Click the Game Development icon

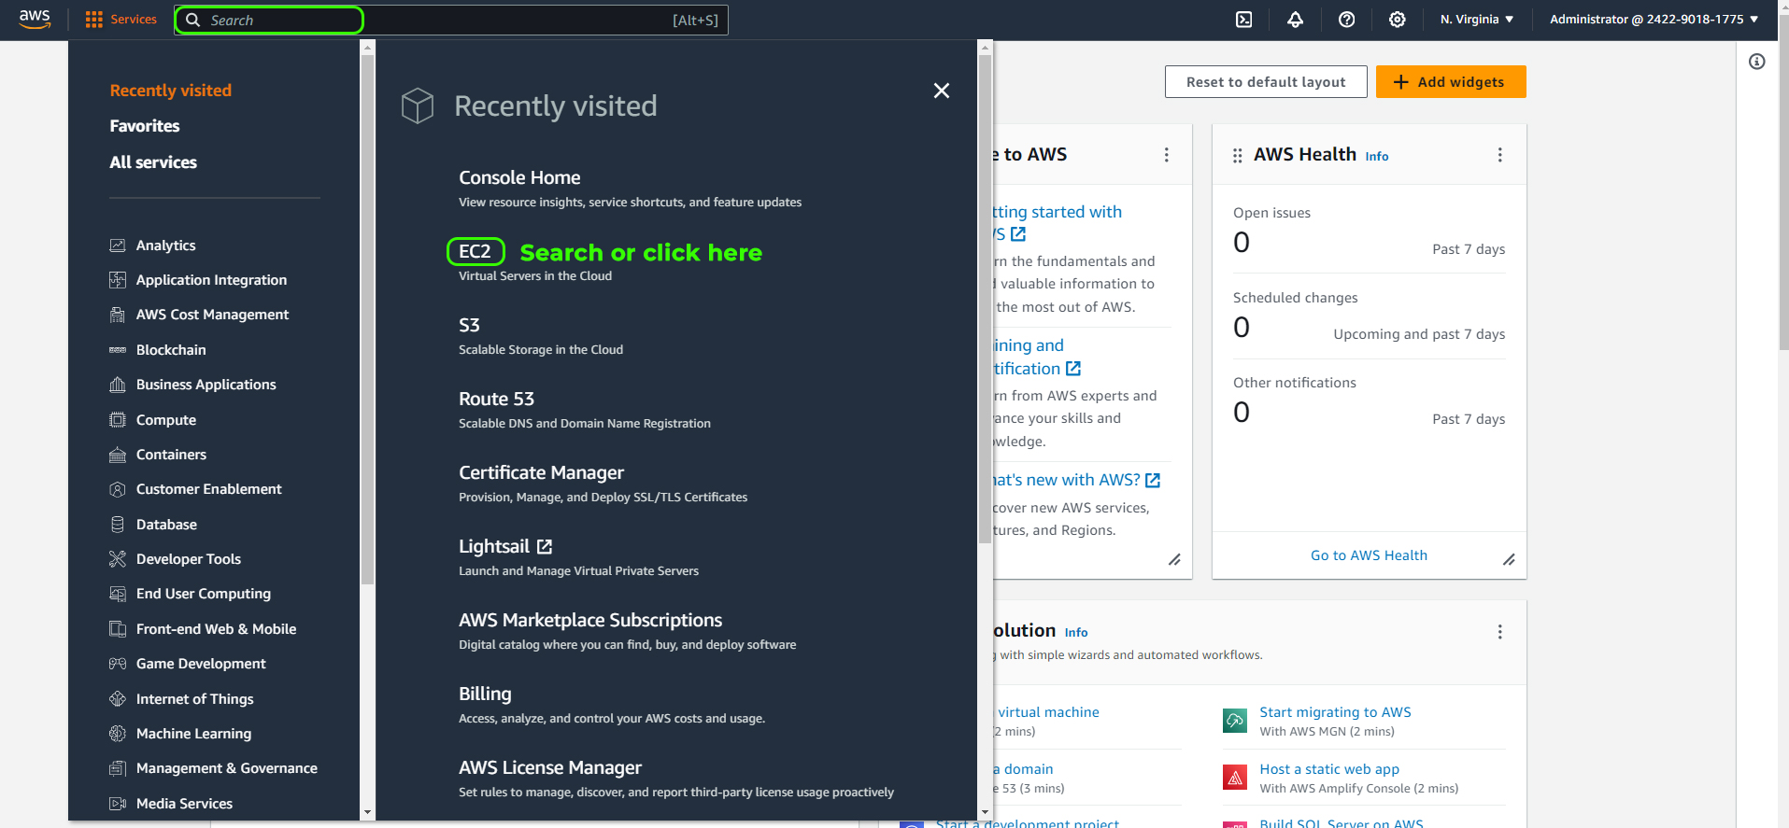pos(118,664)
